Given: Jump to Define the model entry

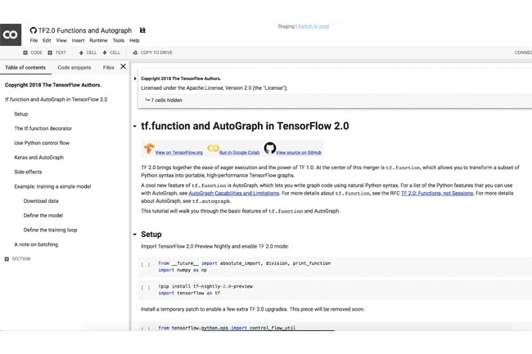Looking at the screenshot, I should [43, 216].
